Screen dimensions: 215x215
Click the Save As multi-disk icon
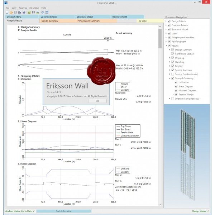(x=20, y=12)
